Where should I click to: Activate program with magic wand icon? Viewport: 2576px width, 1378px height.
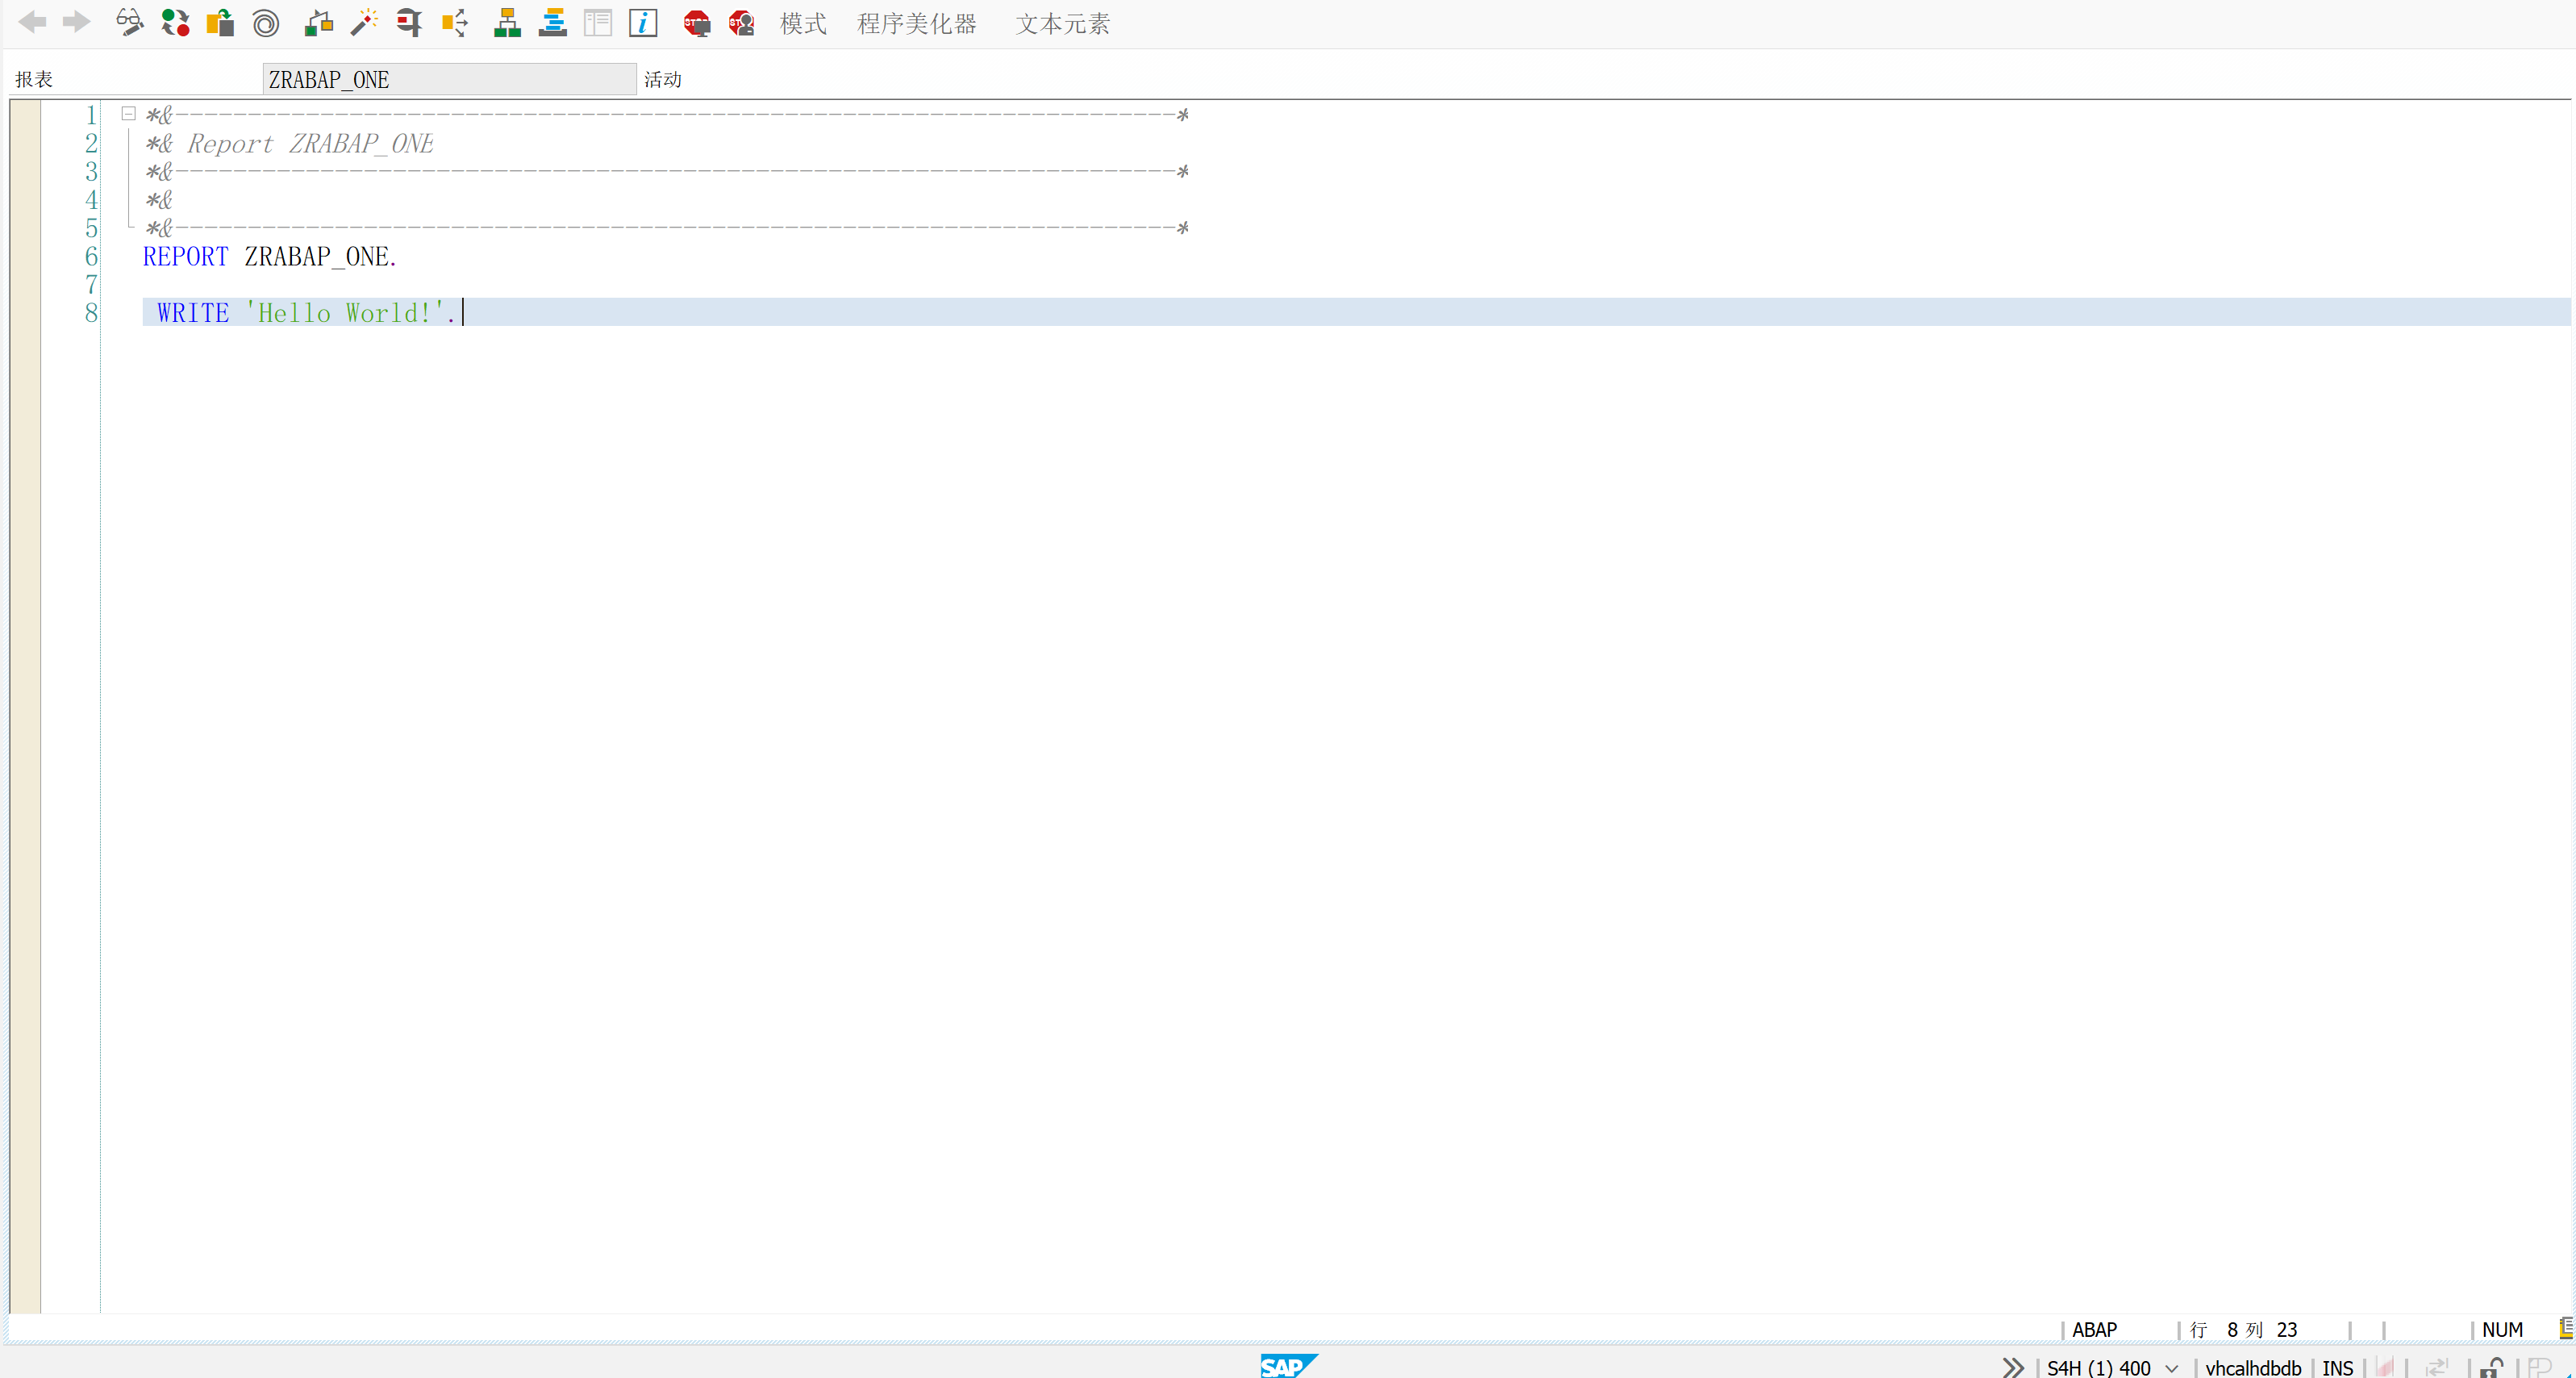(364, 23)
